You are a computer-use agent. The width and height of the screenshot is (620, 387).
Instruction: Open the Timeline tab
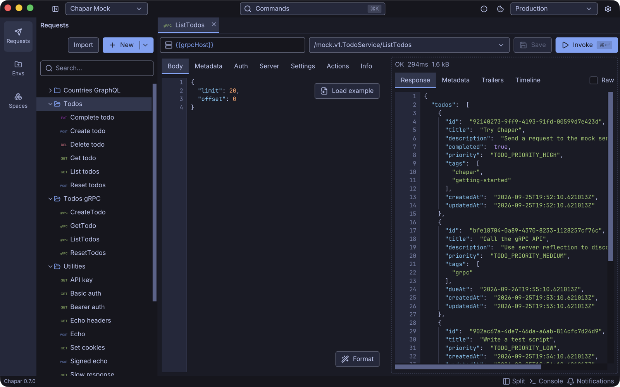pos(528,80)
